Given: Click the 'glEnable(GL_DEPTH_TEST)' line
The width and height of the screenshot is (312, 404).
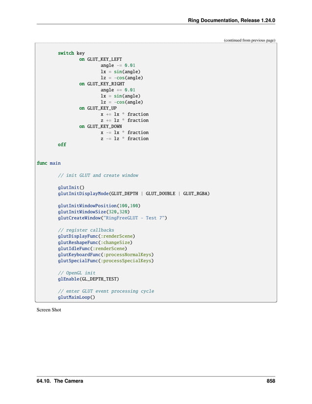Looking at the screenshot, I should point(89,279).
